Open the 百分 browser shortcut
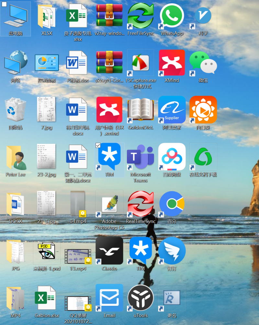The width and height of the screenshot is (259, 325). tap(172, 204)
